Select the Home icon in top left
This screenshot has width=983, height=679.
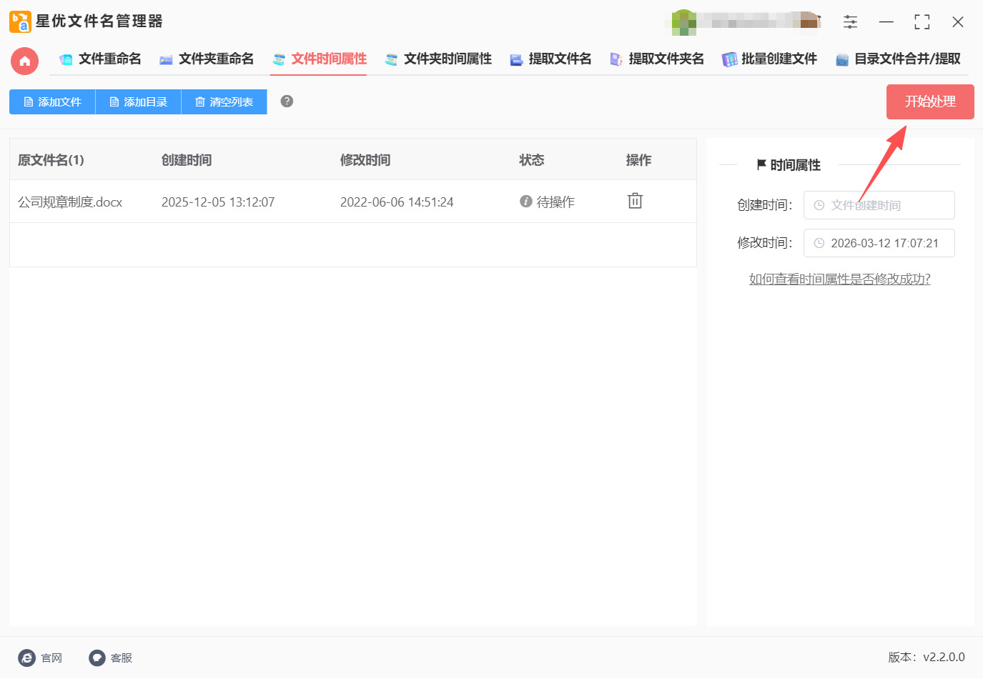point(24,61)
